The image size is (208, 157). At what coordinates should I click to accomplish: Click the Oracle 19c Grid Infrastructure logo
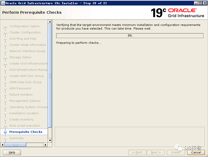(177, 13)
